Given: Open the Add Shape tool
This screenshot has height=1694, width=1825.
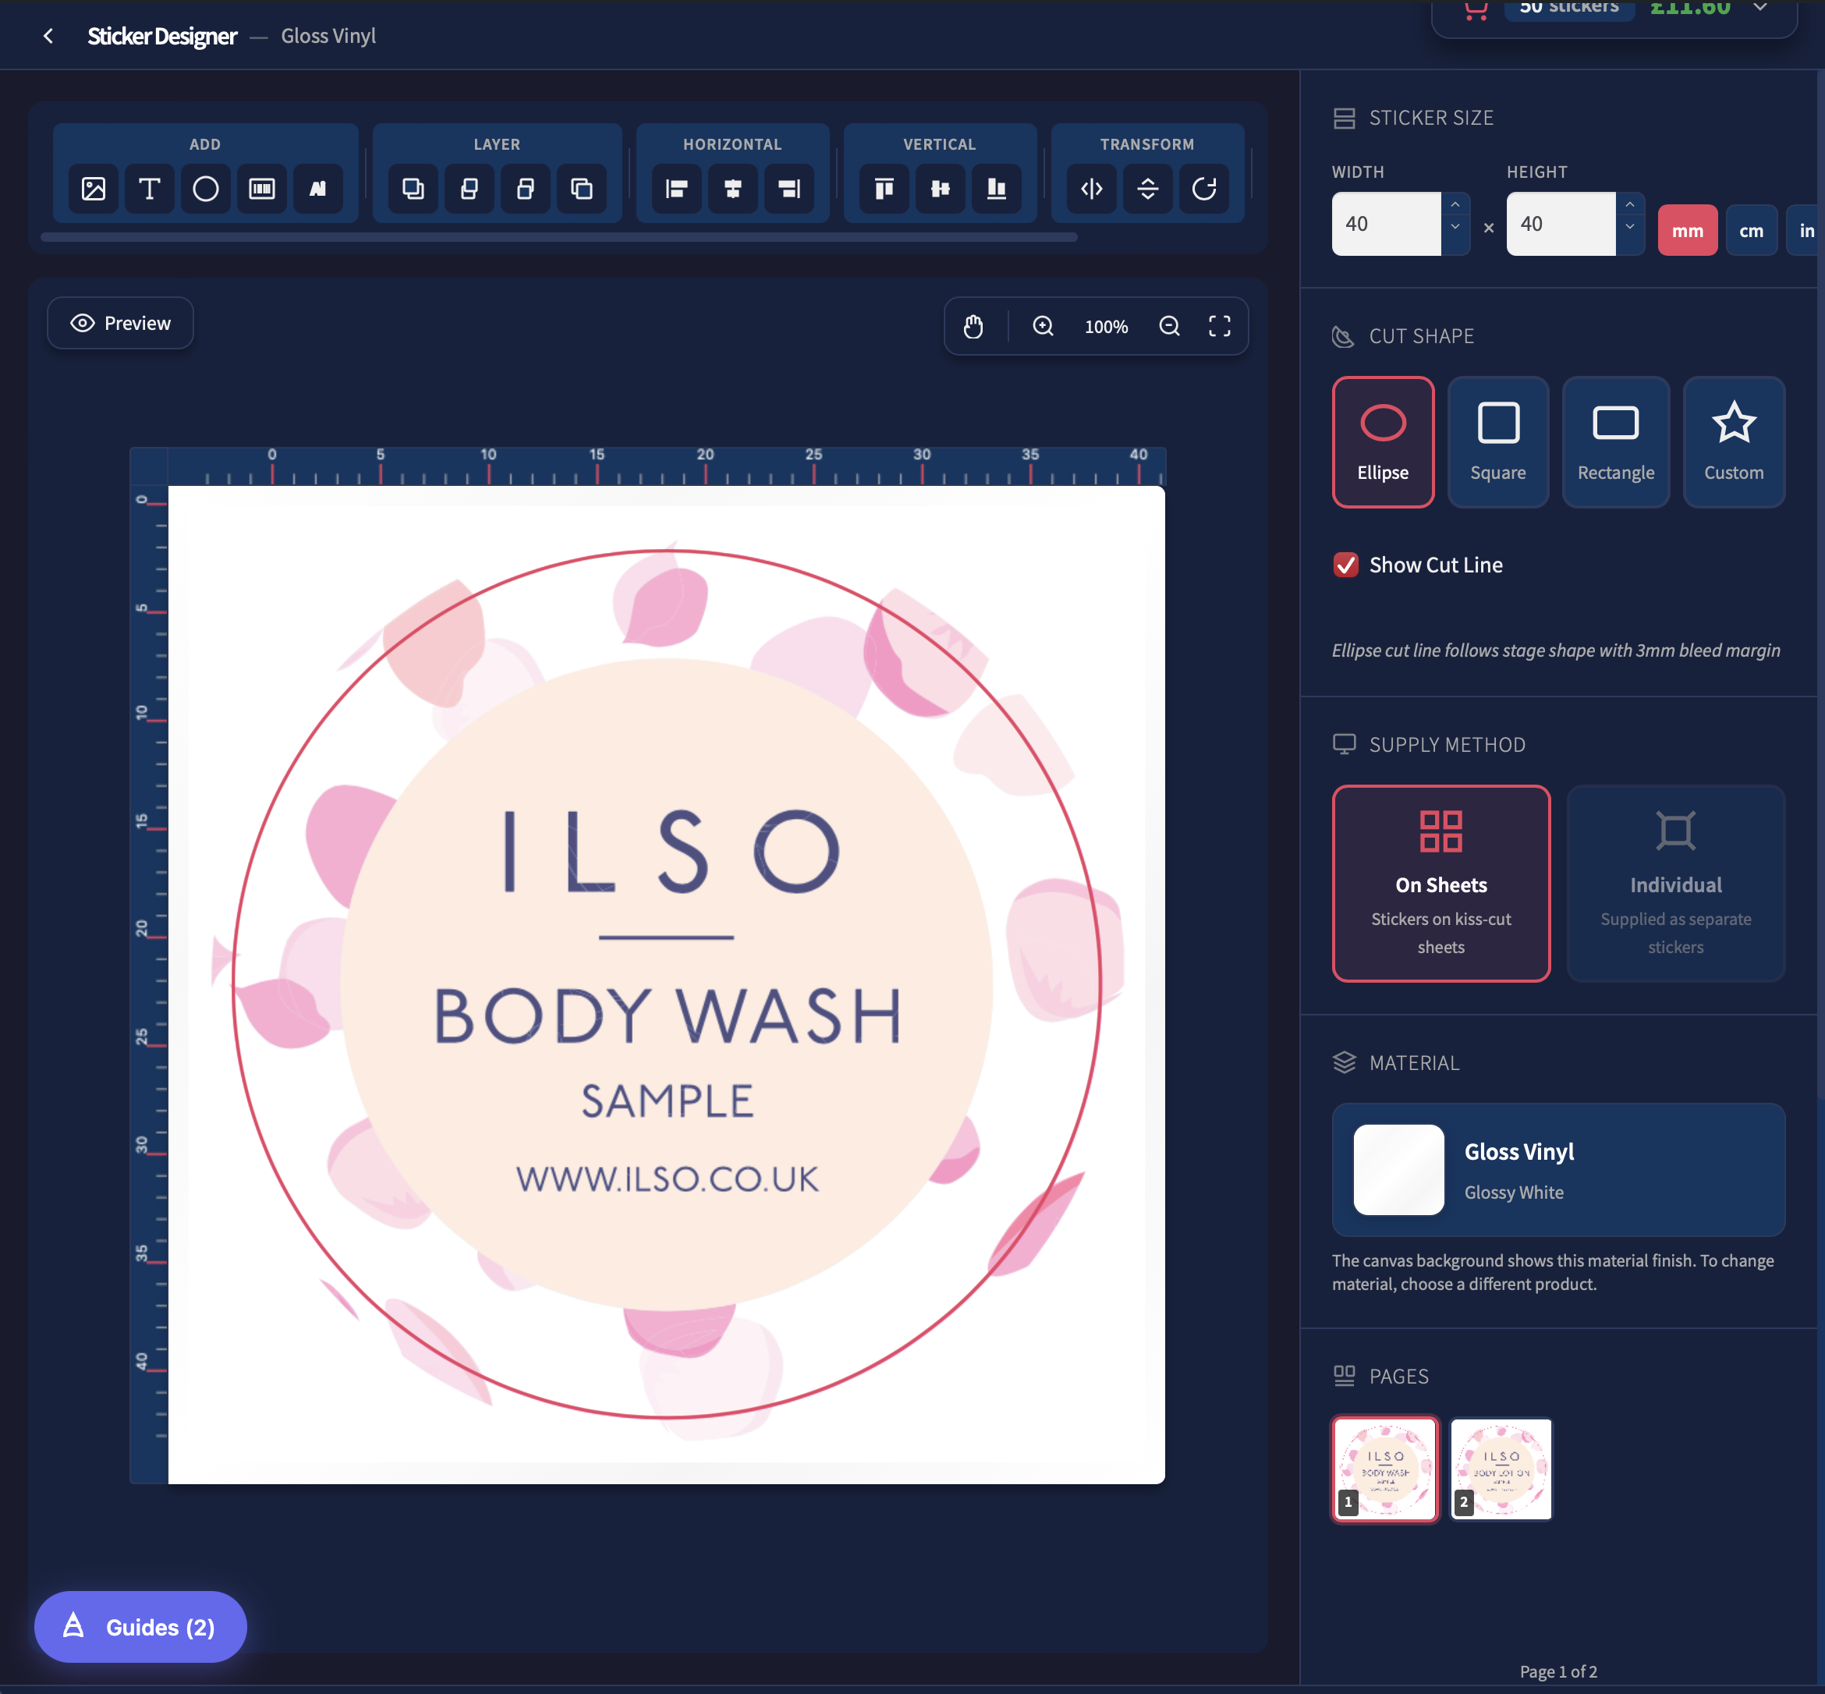Looking at the screenshot, I should point(205,189).
